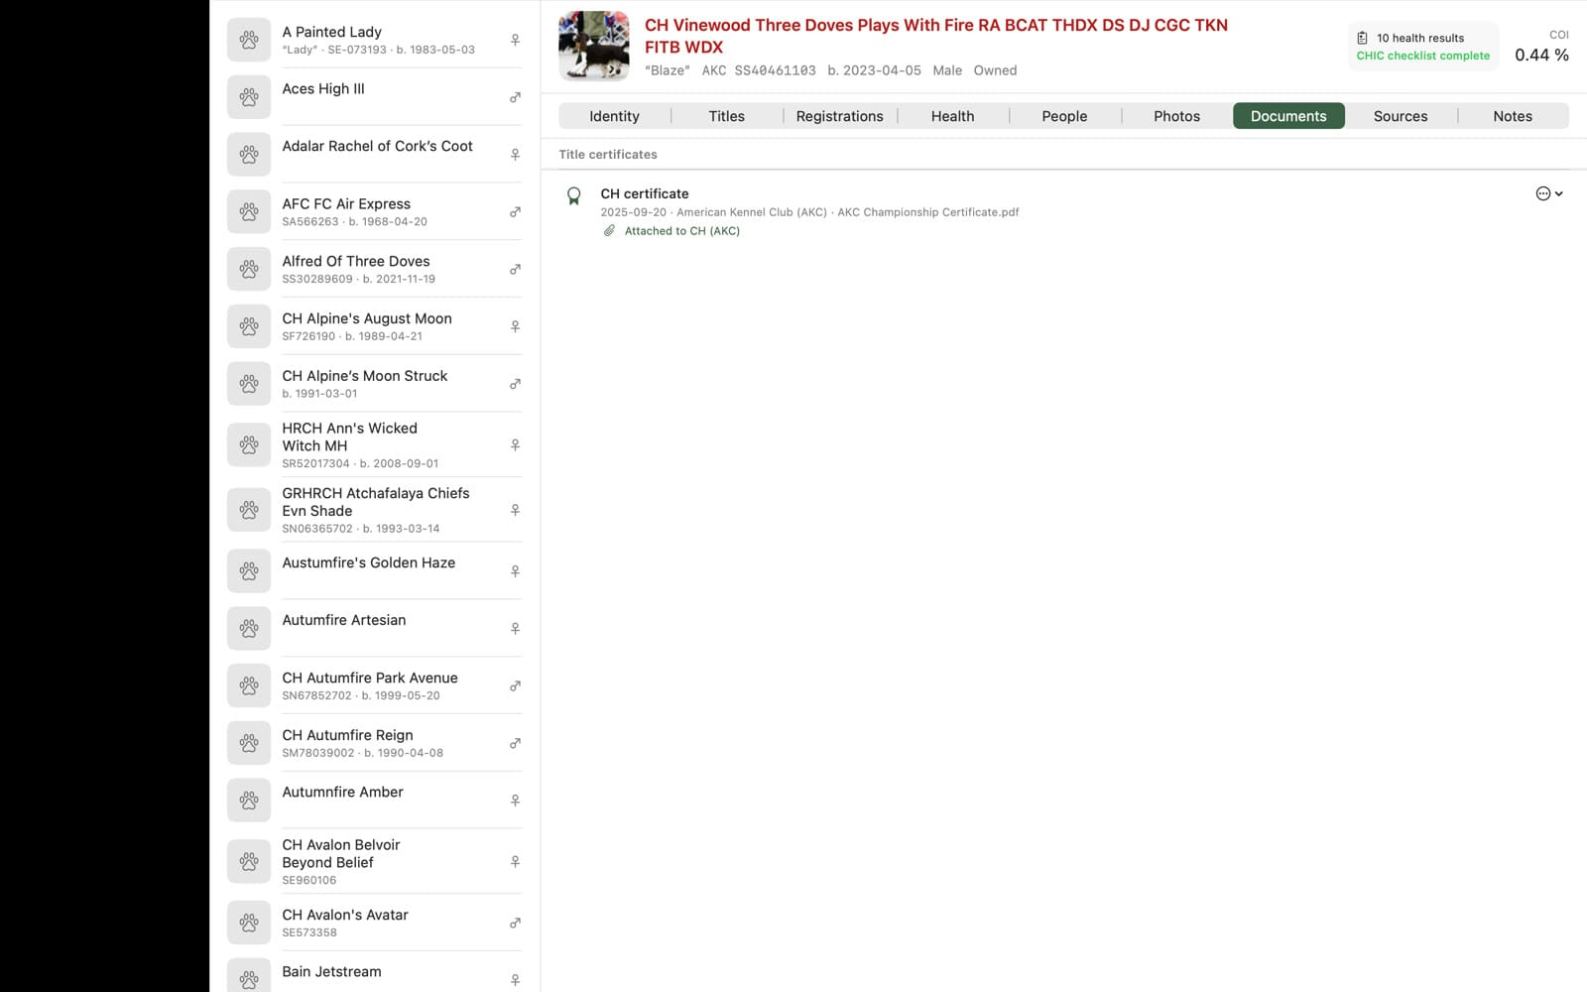Click the paperclip attachment icon
1587x992 pixels.
point(609,231)
